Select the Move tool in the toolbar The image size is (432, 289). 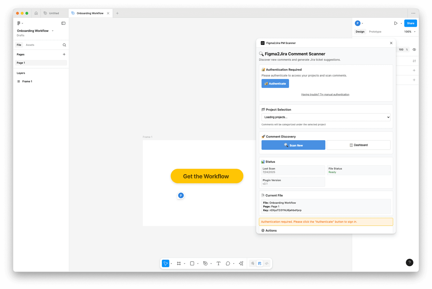coord(165,263)
